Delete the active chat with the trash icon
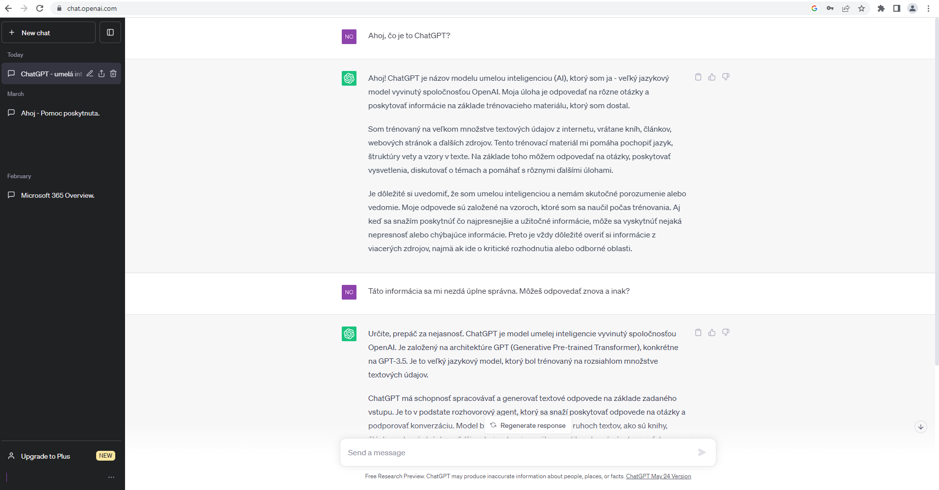This screenshot has height=490, width=939. (113, 73)
